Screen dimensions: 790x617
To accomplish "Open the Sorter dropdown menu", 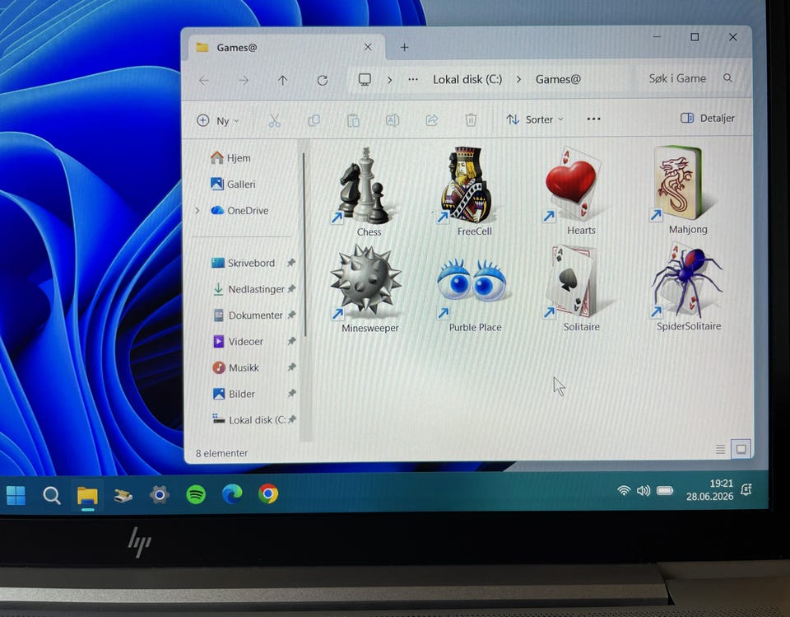I will click(535, 119).
